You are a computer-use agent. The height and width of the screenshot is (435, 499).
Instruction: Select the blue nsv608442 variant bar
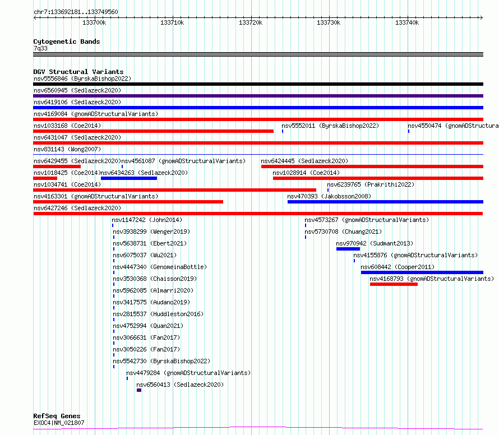(422, 272)
